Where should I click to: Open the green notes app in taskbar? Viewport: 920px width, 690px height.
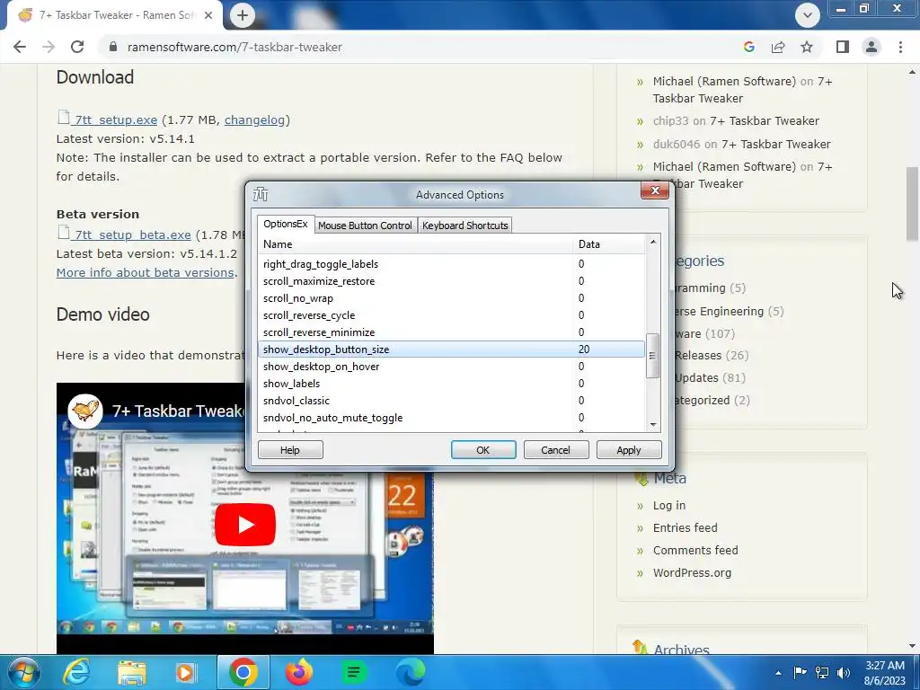[x=354, y=672]
